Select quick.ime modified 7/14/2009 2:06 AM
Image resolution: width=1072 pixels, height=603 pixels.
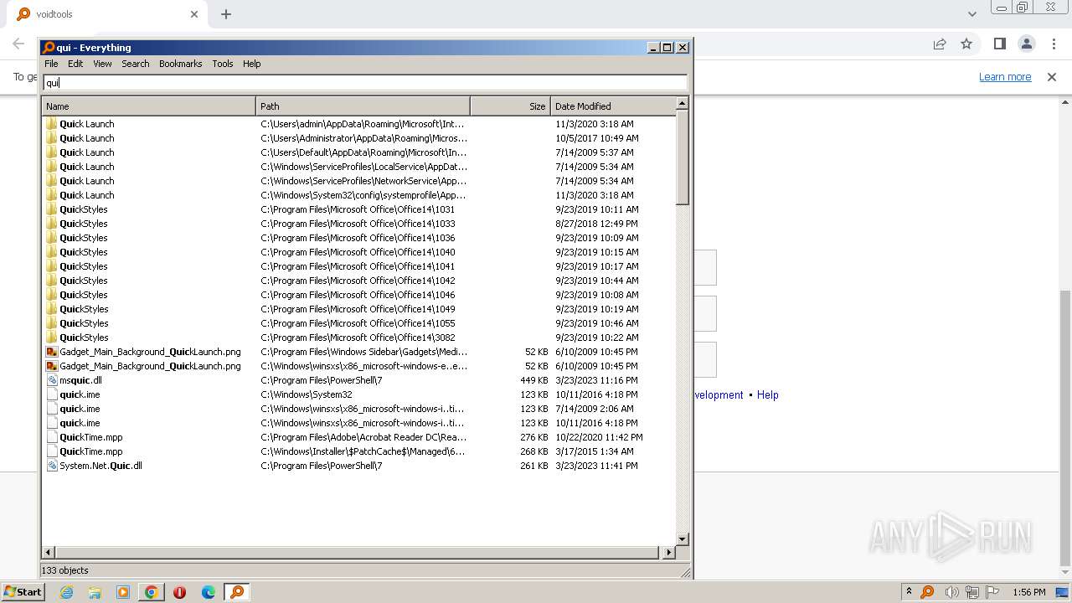80,409
